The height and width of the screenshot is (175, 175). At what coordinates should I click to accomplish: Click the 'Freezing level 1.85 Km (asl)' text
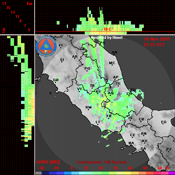101,162
